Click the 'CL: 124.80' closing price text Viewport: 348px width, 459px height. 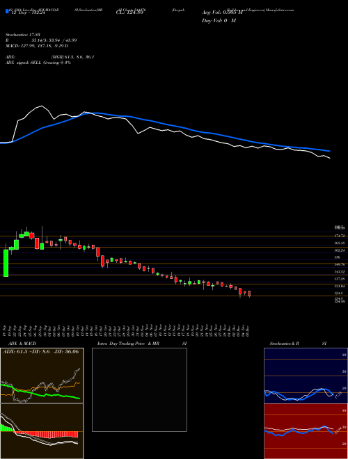click(129, 13)
